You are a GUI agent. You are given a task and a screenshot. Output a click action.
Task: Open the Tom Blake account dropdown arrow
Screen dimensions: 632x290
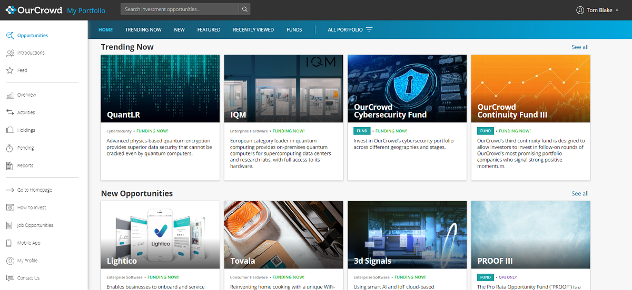click(617, 11)
